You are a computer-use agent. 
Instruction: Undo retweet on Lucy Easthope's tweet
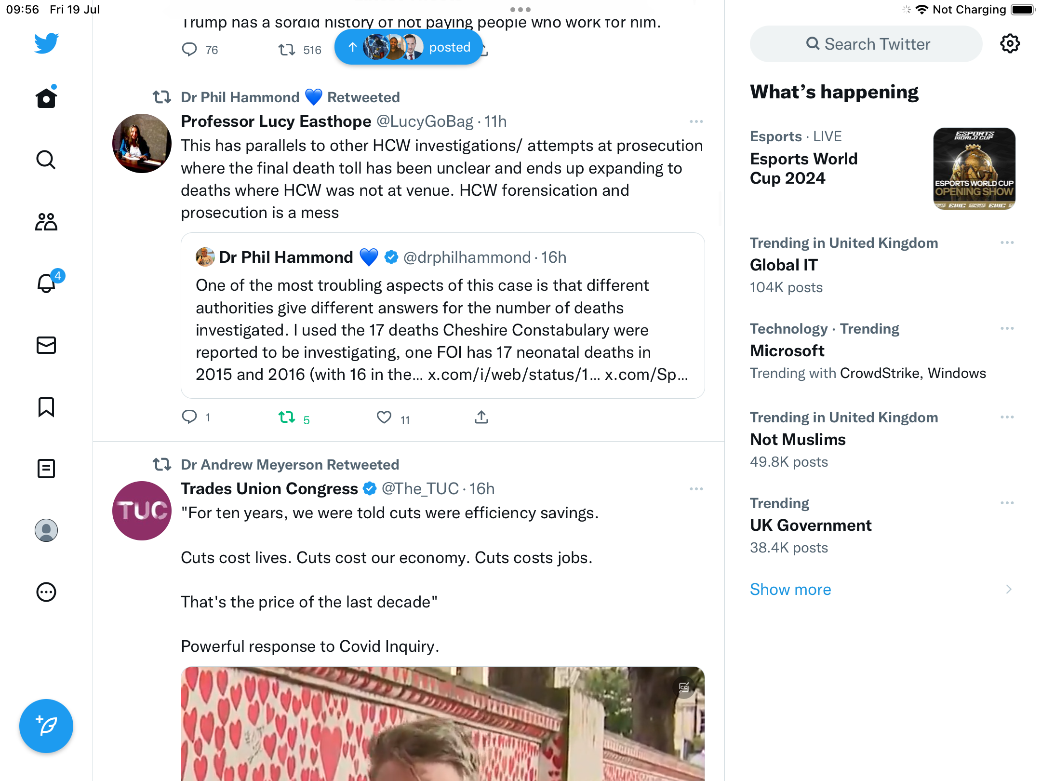click(287, 417)
